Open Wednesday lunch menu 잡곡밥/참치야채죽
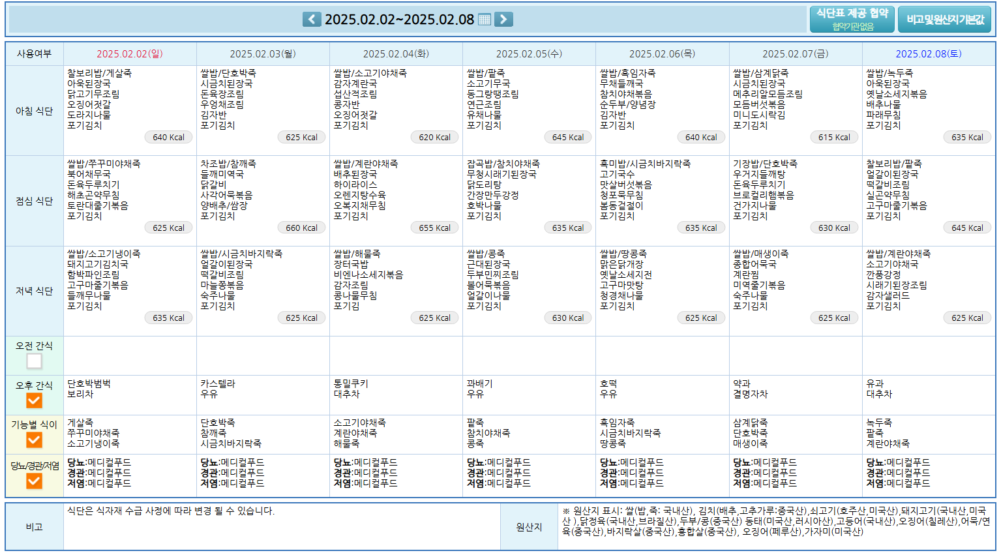 (503, 164)
